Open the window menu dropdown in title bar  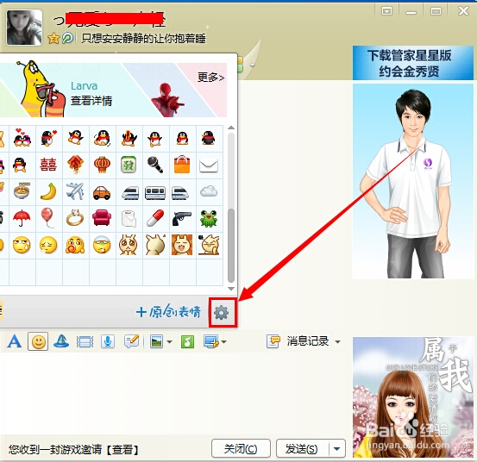click(x=387, y=11)
